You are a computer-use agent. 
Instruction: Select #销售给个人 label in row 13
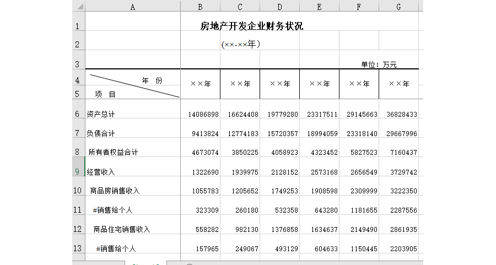[116, 248]
